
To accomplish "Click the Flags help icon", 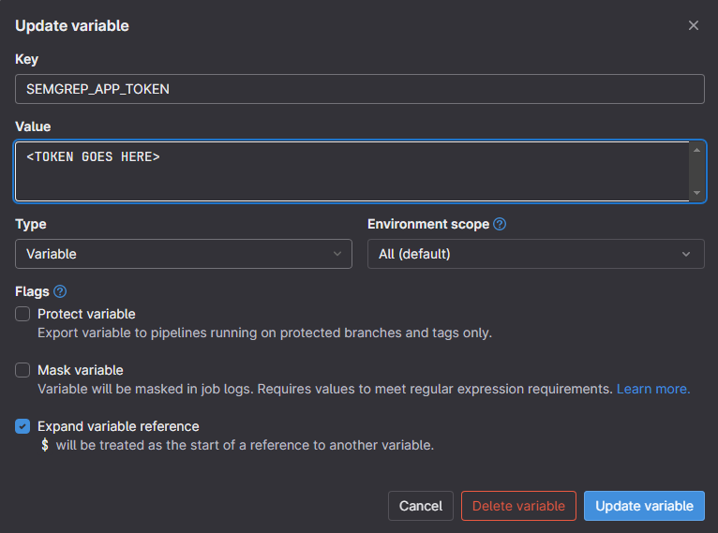I will 60,291.
